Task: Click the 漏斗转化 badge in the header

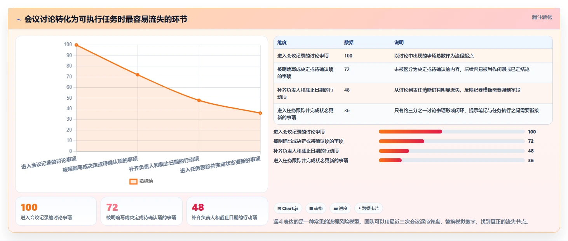Action: [542, 17]
